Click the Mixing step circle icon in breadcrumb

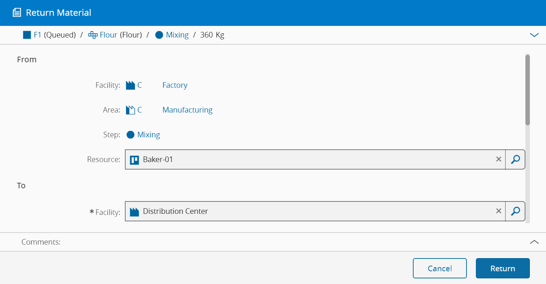[159, 35]
